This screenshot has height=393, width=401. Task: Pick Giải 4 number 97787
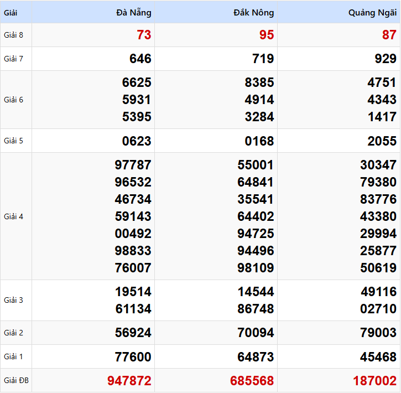tap(133, 165)
